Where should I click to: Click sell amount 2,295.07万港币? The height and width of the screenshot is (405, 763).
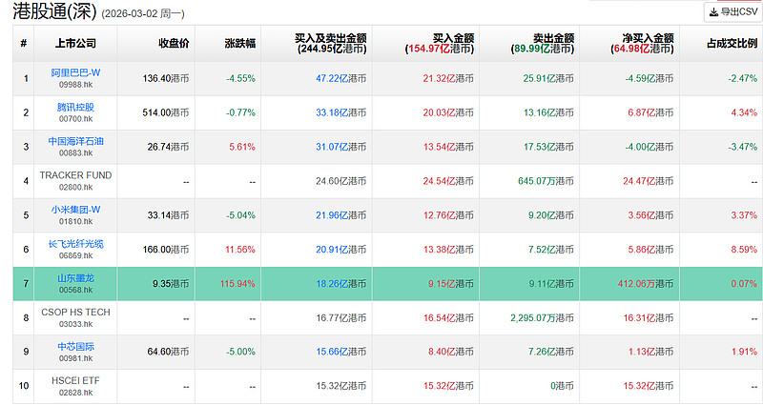pos(542,317)
